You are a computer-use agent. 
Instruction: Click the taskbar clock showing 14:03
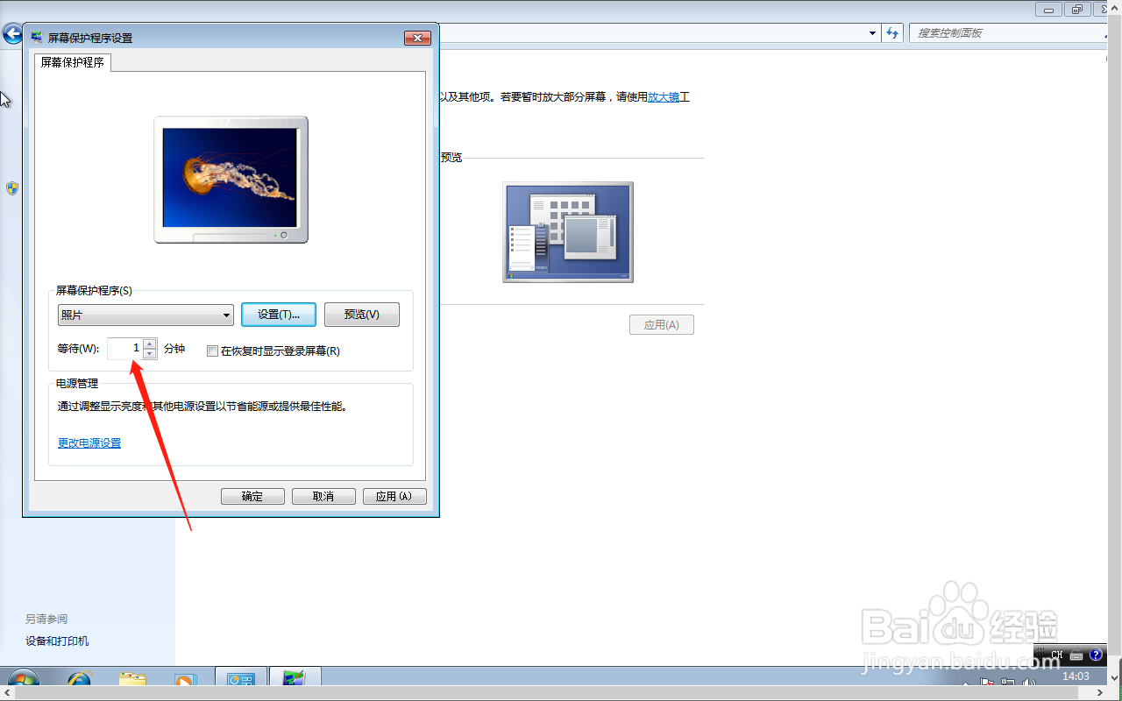(1076, 676)
